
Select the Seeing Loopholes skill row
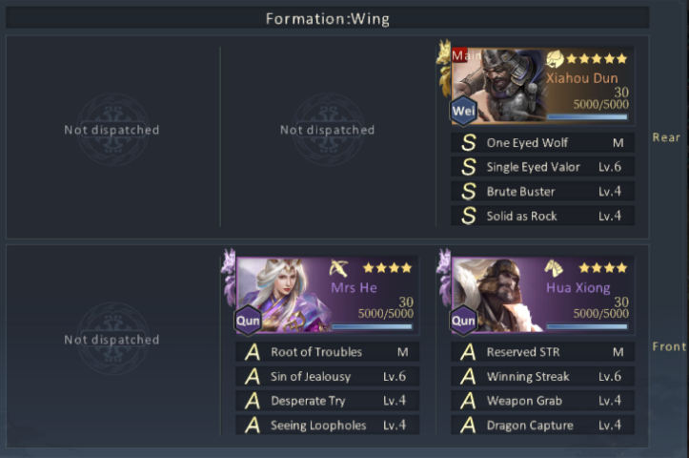[328, 425]
